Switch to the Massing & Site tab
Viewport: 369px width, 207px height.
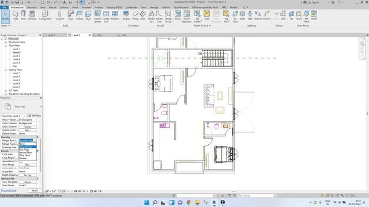[114, 7]
